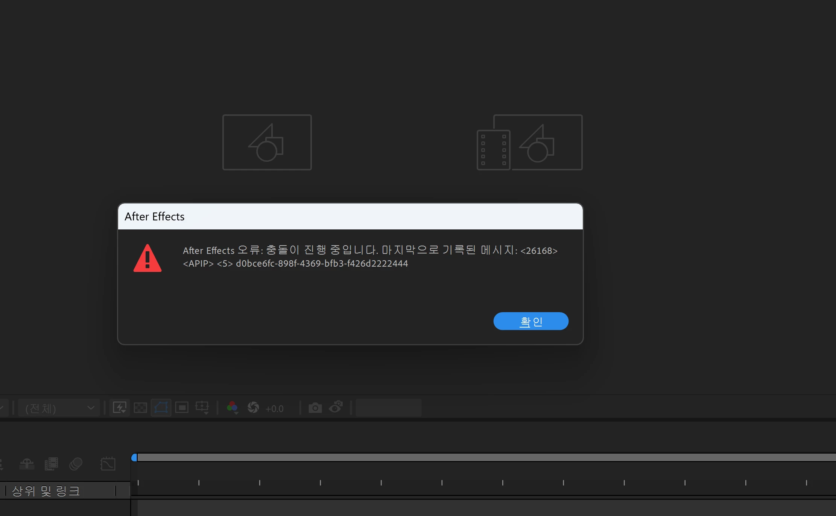Click the reset exposure aperture icon

(x=253, y=408)
